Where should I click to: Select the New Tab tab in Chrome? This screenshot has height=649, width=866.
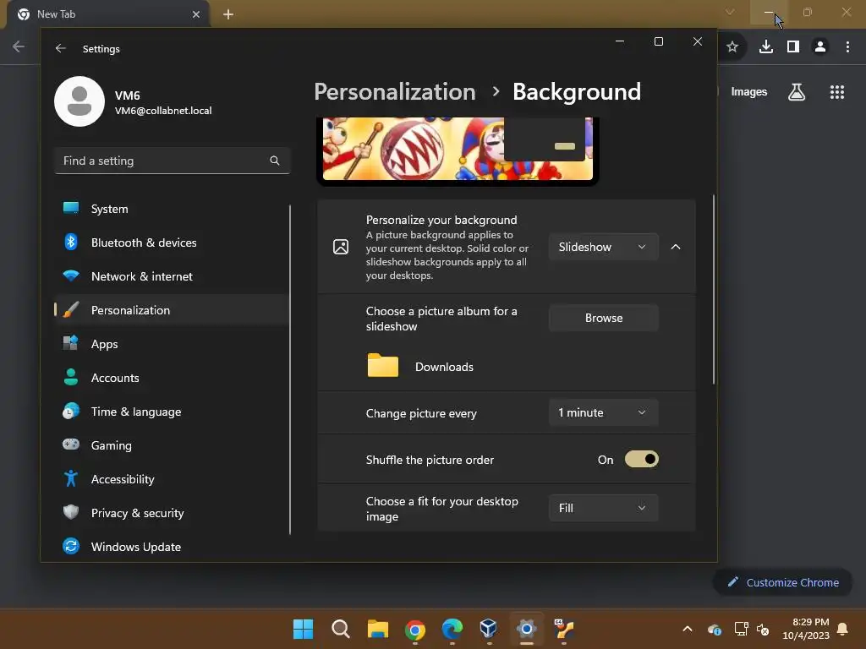click(x=108, y=14)
